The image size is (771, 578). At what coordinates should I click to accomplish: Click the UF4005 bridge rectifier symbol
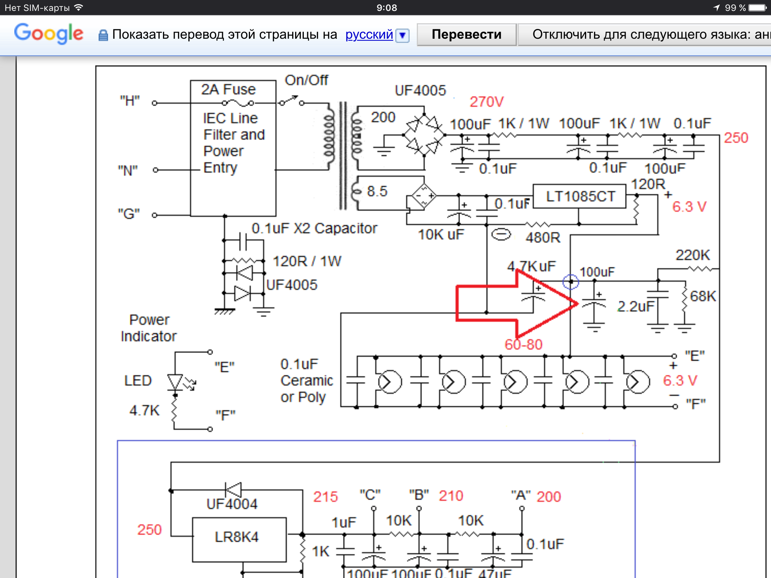tap(424, 135)
